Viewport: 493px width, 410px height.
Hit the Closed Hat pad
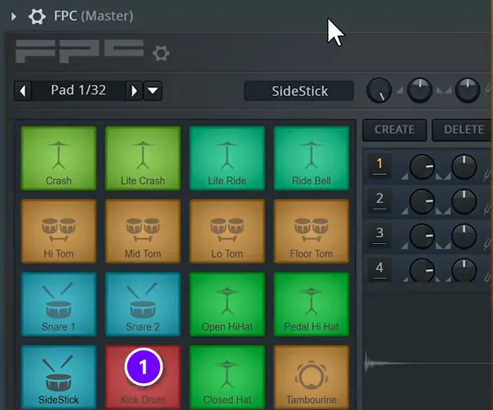(227, 377)
